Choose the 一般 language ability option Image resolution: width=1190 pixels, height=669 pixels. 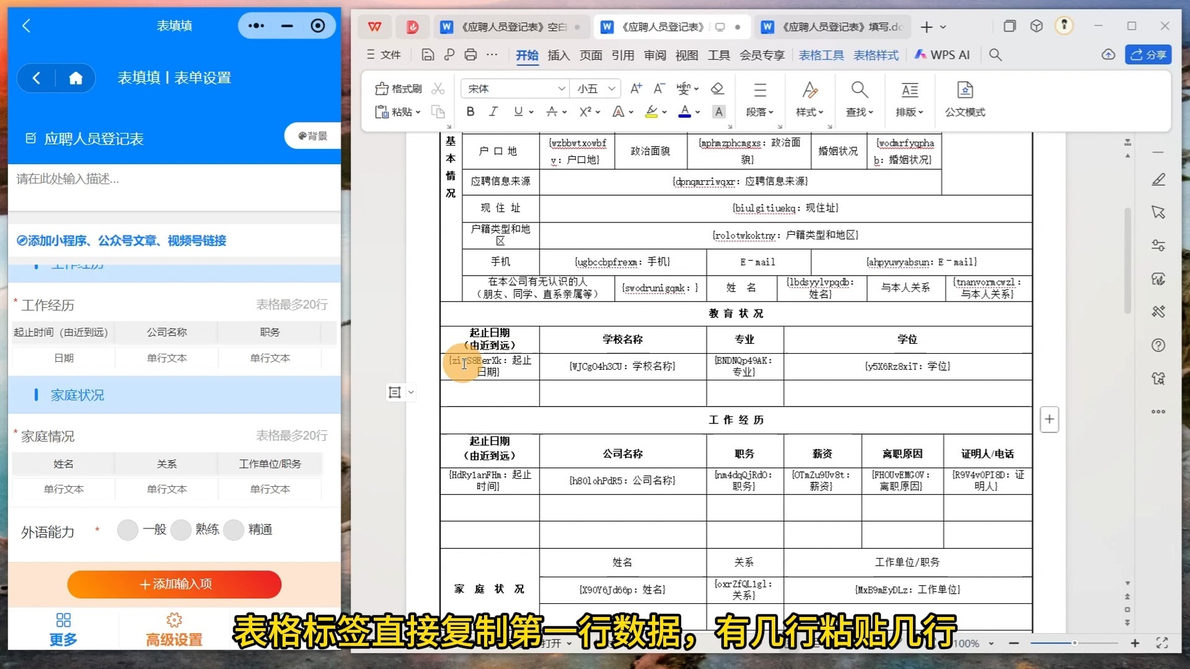tap(128, 530)
